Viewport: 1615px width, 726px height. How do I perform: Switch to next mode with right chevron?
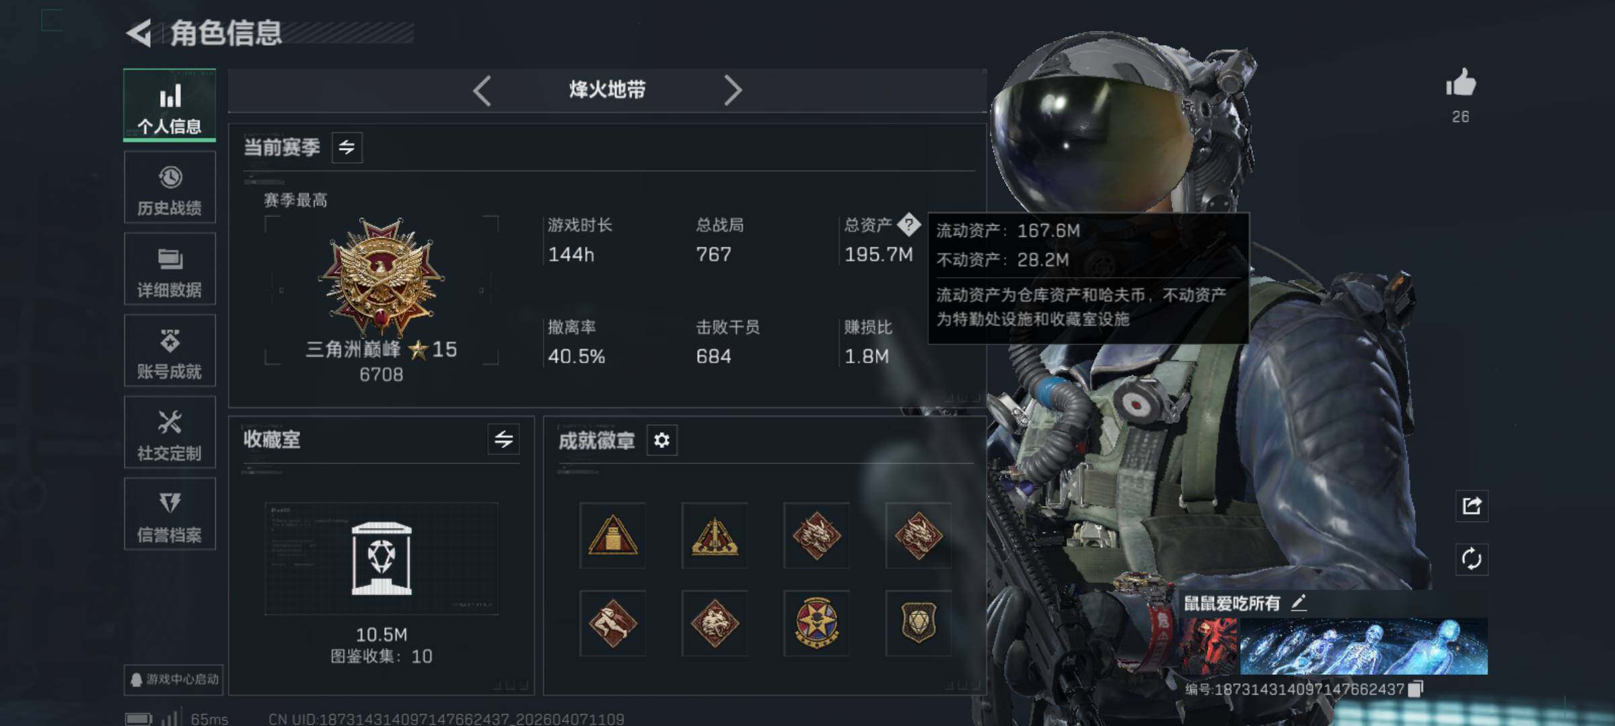733,90
